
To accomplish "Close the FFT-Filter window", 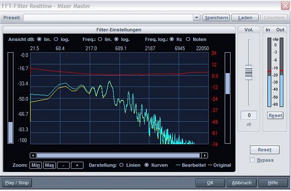I will pos(285,6).
